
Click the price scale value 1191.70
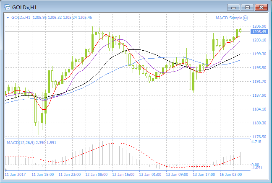click(259, 81)
